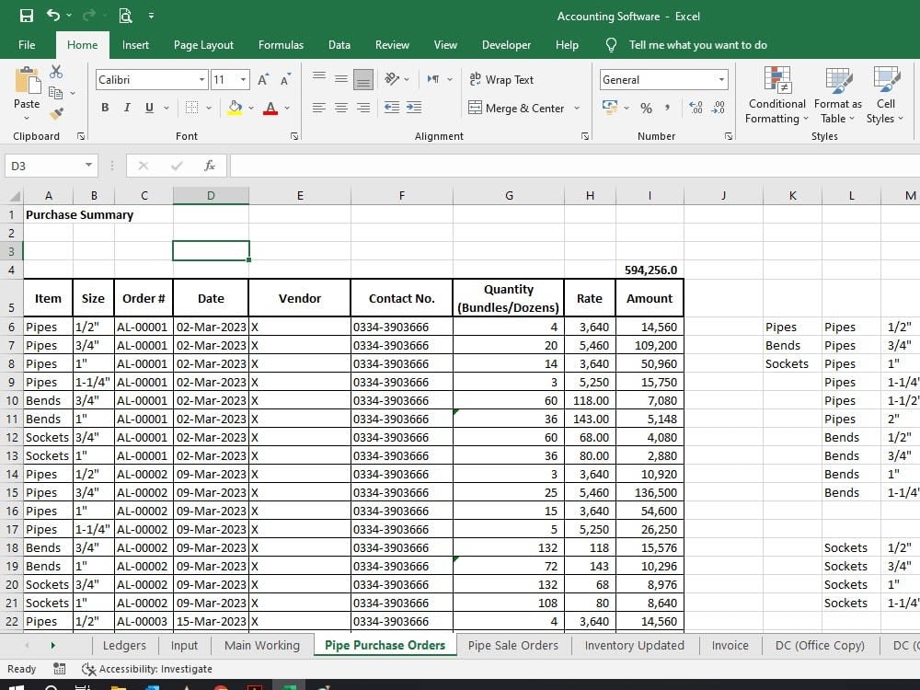Viewport: 920px width, 690px height.
Task: Click the Cell Styles button
Action: 885,97
